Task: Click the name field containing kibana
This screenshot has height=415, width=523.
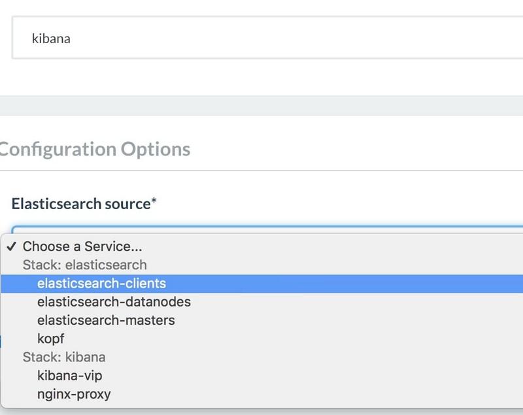Action: click(x=267, y=38)
